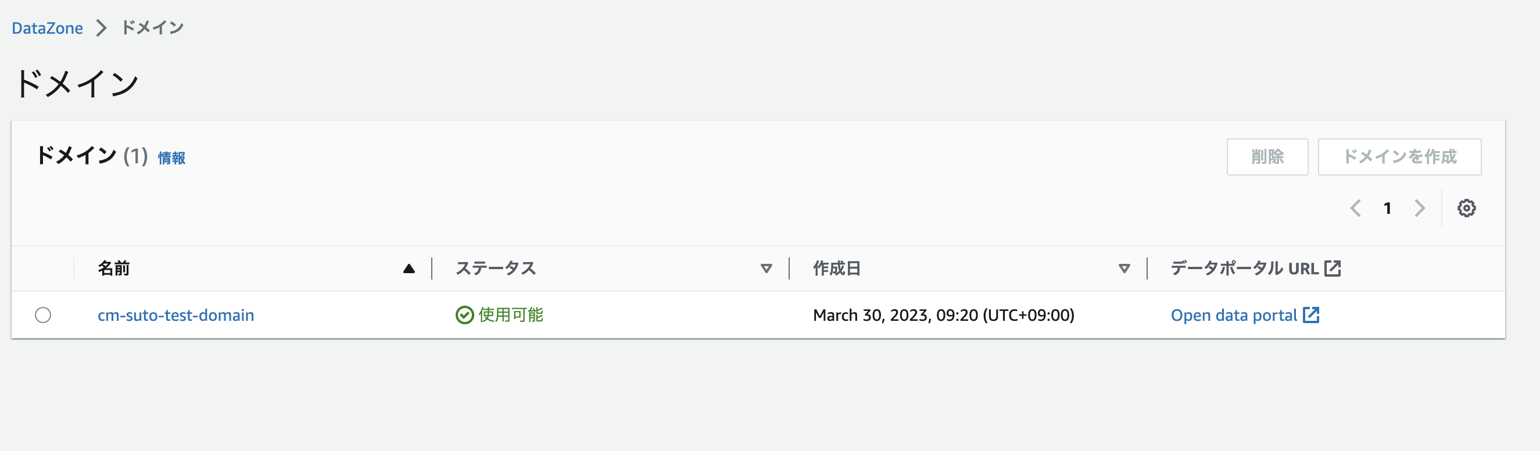Select page 1 in the pagination control
The height and width of the screenshot is (451, 1540).
tap(1388, 207)
